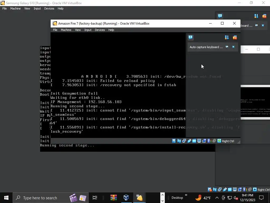Image resolution: width=270 pixels, height=203 pixels.
Task: Click Right Ctrl host key label in Fire 7 status bar
Action: (228, 141)
